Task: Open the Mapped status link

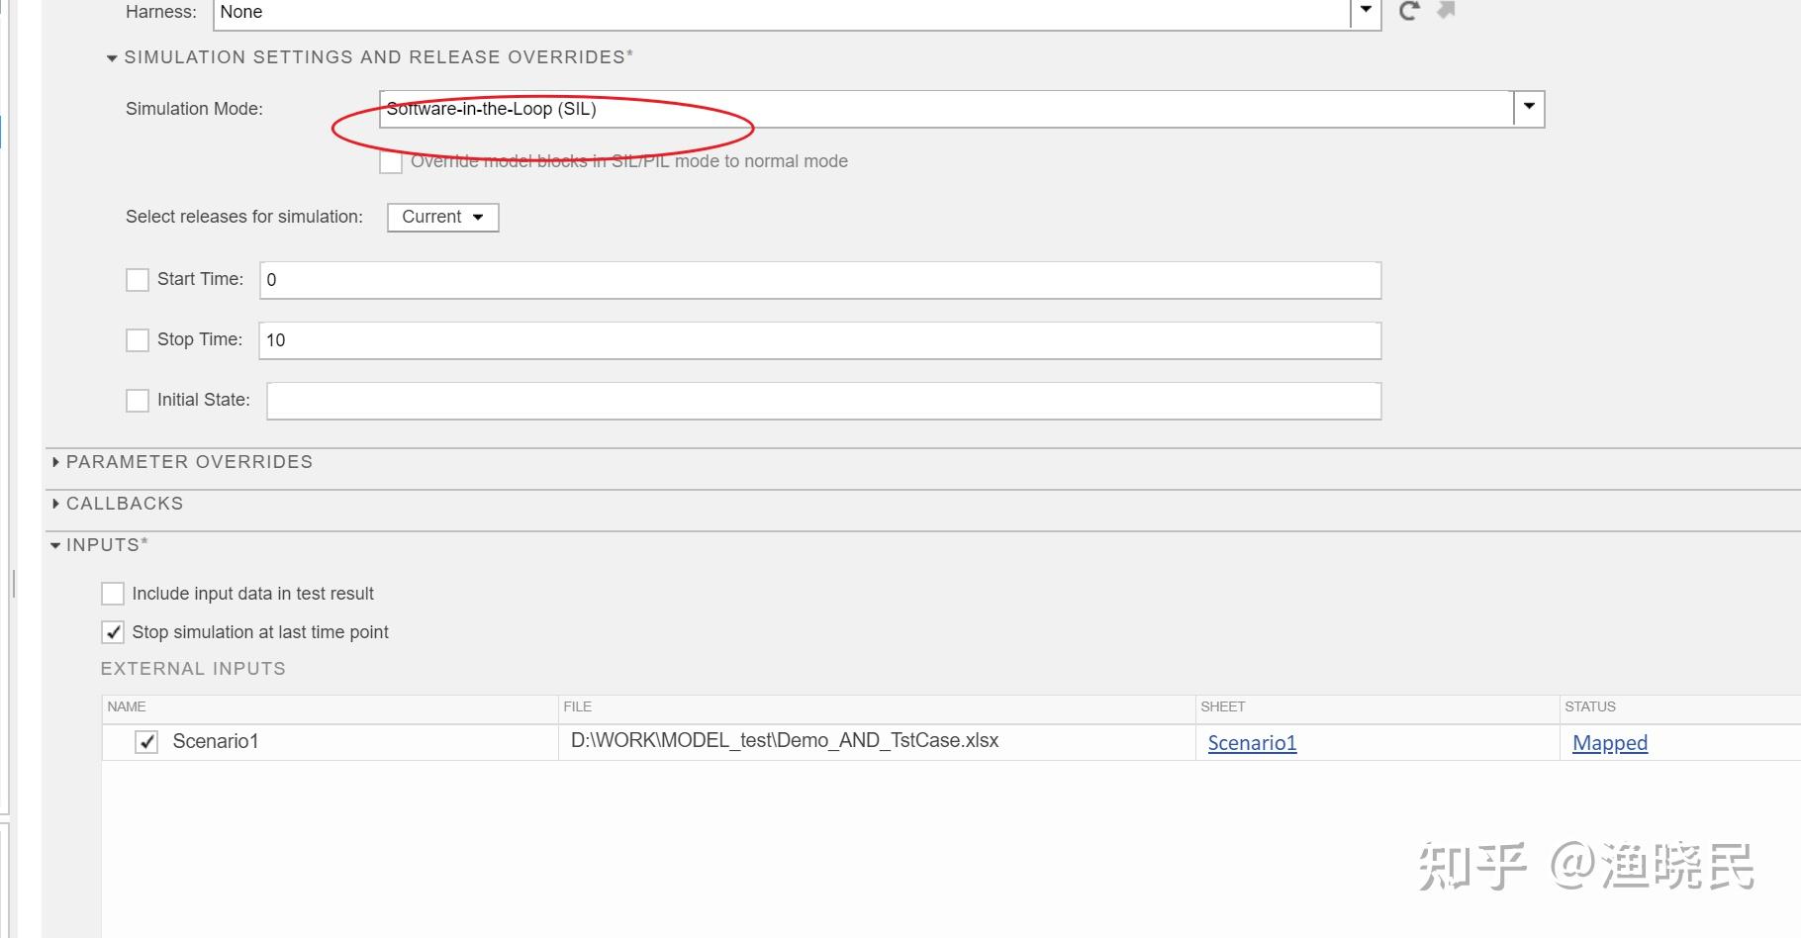Action: click(x=1610, y=743)
